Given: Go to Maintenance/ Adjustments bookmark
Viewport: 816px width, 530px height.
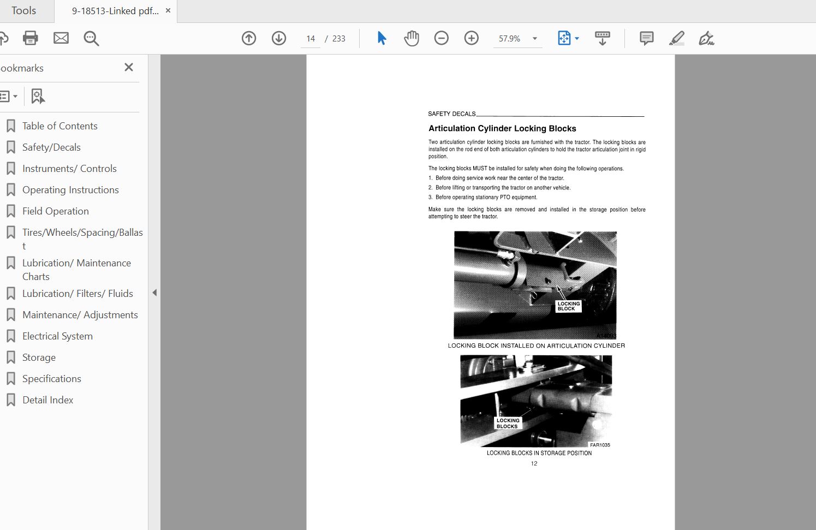Looking at the screenshot, I should [x=80, y=315].
